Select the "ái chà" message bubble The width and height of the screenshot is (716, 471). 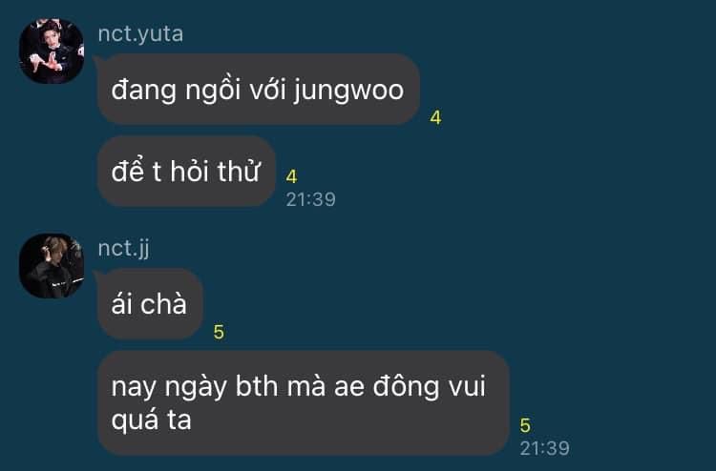pyautogui.click(x=150, y=304)
